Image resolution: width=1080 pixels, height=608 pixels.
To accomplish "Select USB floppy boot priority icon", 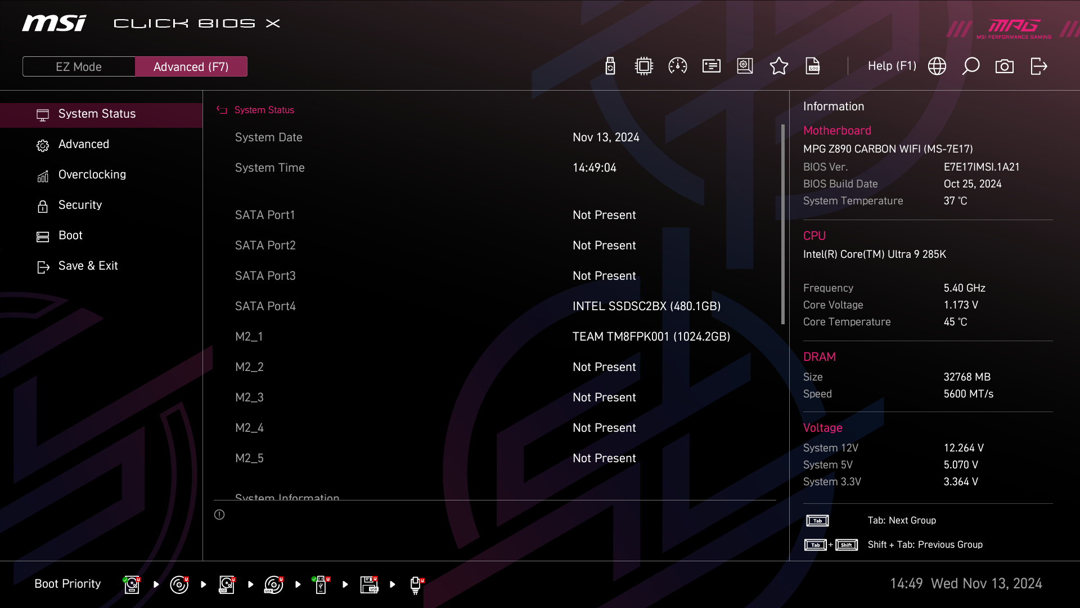I will 369,584.
